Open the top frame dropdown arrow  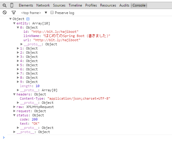point(46,13)
